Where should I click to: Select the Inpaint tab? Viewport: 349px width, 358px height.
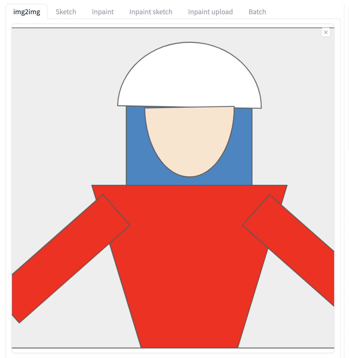tap(103, 12)
